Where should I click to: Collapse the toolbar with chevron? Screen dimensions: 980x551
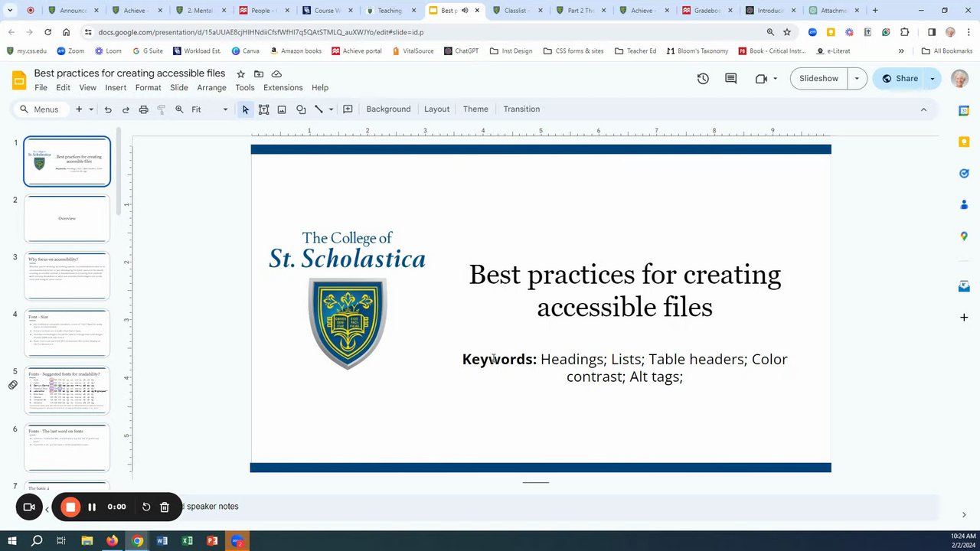click(923, 109)
